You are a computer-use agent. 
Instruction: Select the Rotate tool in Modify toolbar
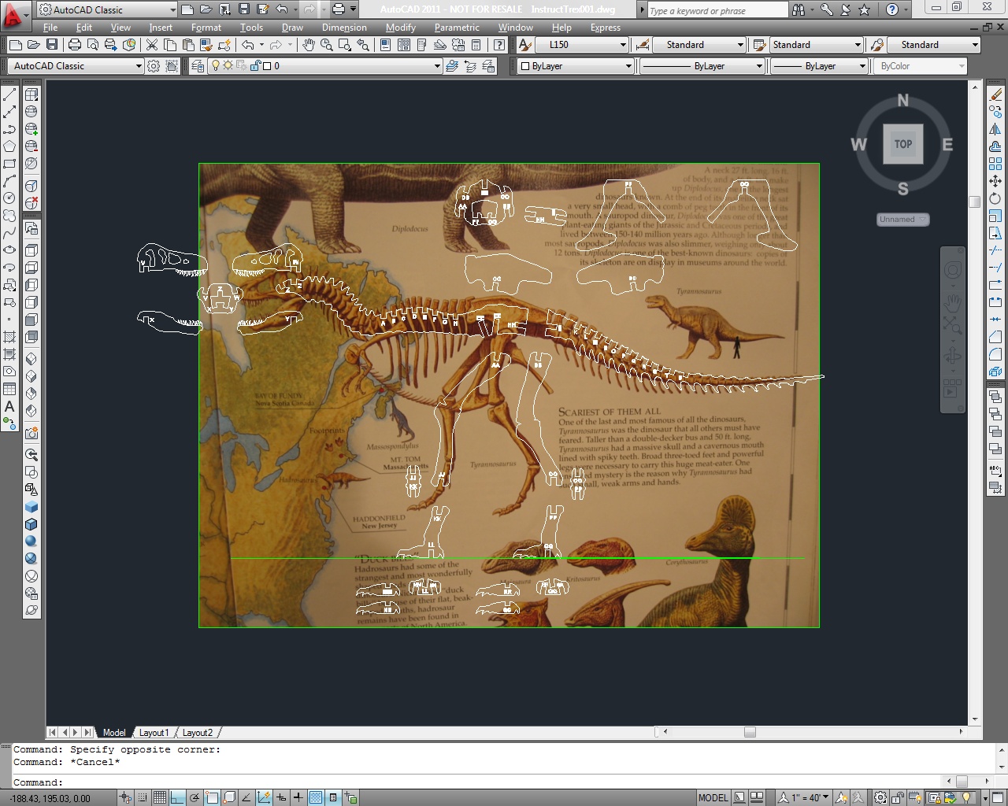click(996, 198)
